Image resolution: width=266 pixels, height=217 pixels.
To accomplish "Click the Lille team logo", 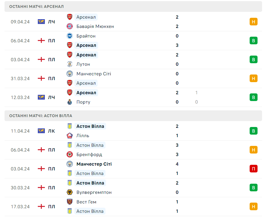I will pos(70,135).
